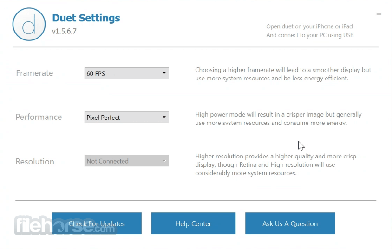392x249 pixels.
Task: Click the Ask Us A Question button
Action: click(x=290, y=223)
